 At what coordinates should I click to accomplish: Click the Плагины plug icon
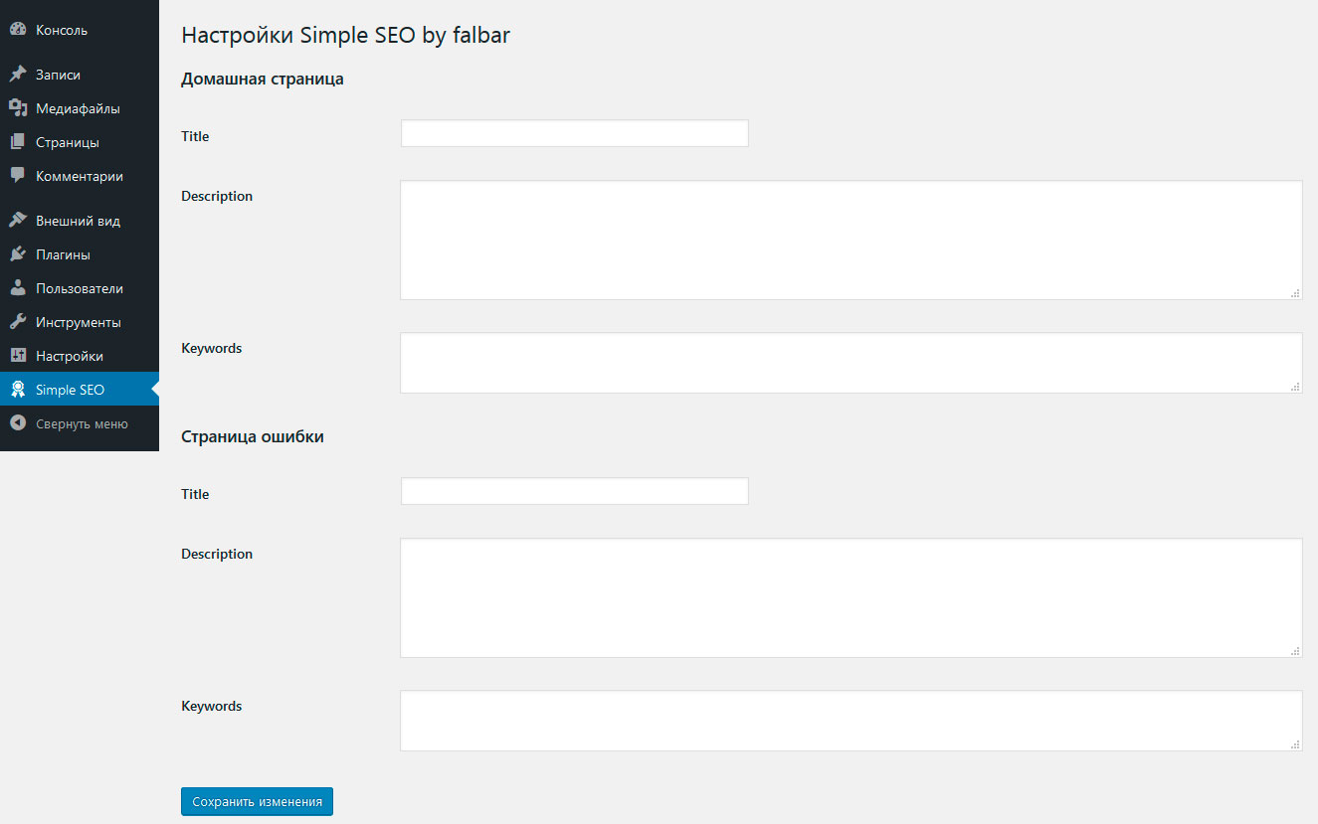point(18,254)
